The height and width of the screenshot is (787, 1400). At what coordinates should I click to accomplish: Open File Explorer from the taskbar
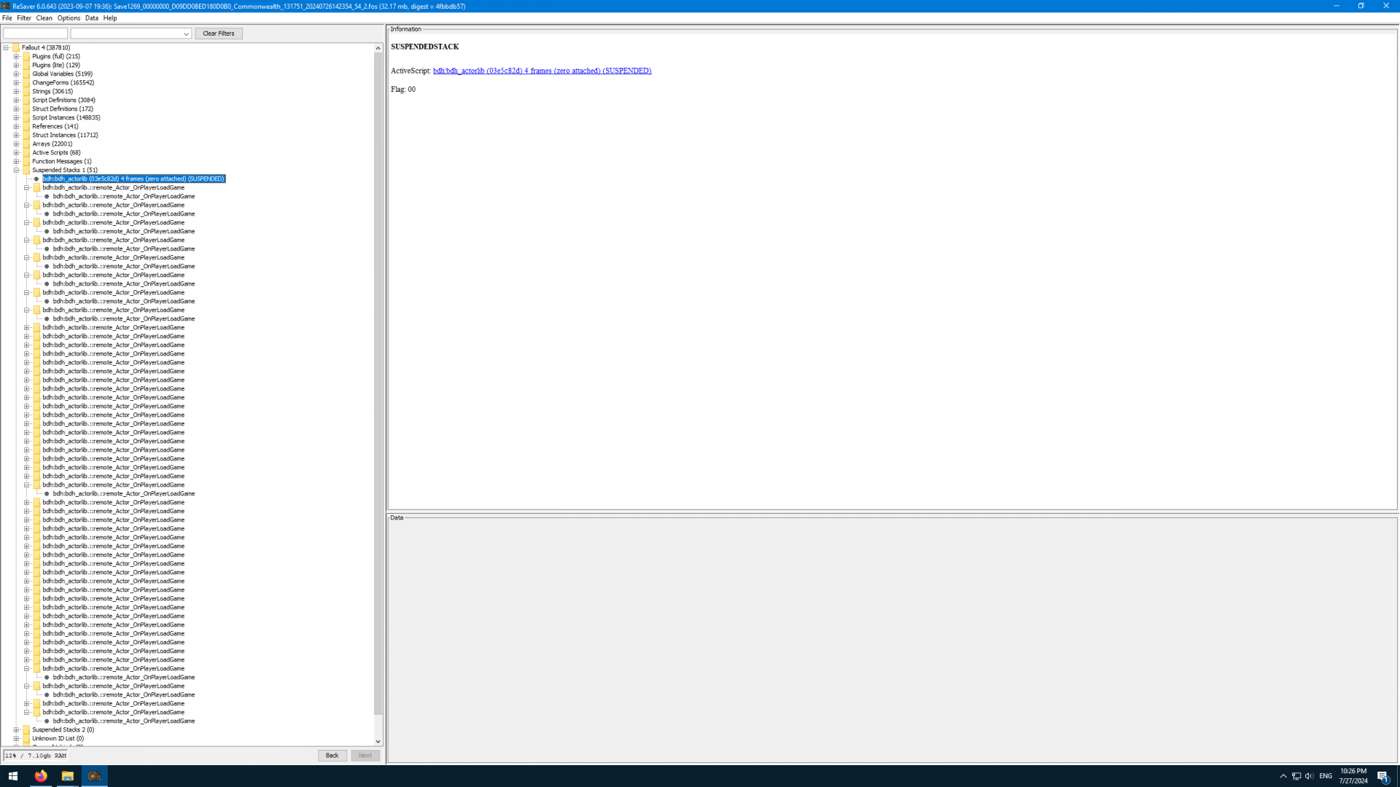pos(67,776)
